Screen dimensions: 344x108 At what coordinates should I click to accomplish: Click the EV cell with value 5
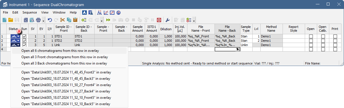41,45
